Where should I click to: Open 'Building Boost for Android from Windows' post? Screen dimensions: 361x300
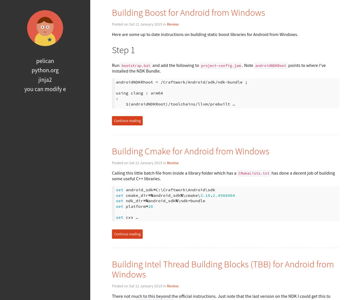(x=188, y=13)
